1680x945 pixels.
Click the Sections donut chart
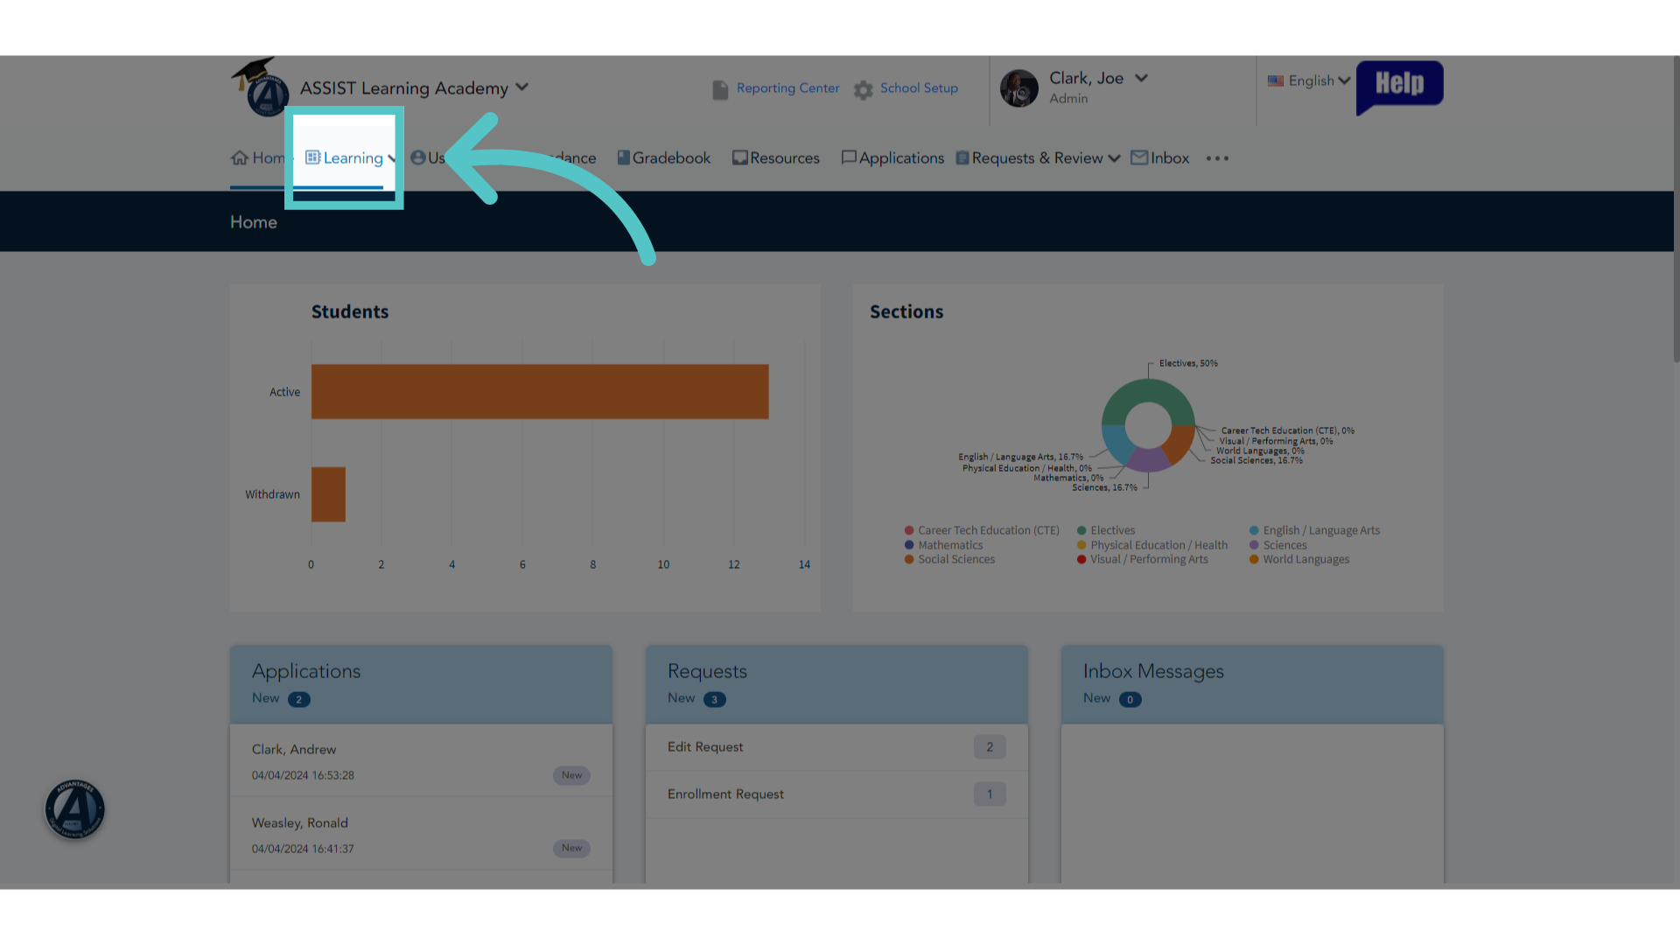point(1148,425)
